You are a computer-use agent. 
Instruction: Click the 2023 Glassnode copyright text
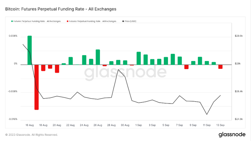tap(31, 135)
